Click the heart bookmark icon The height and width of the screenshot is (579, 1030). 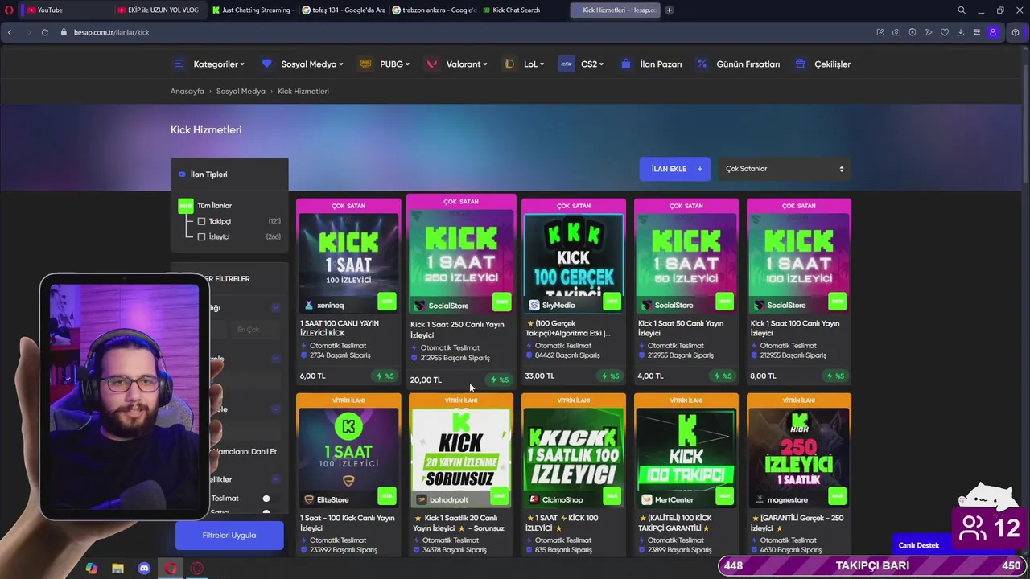(x=945, y=32)
